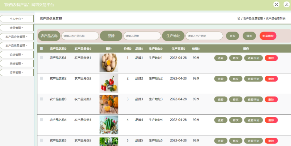This screenshot has width=291, height=146.
Task: Check the row for 农产品名称3
Action: 41,99
